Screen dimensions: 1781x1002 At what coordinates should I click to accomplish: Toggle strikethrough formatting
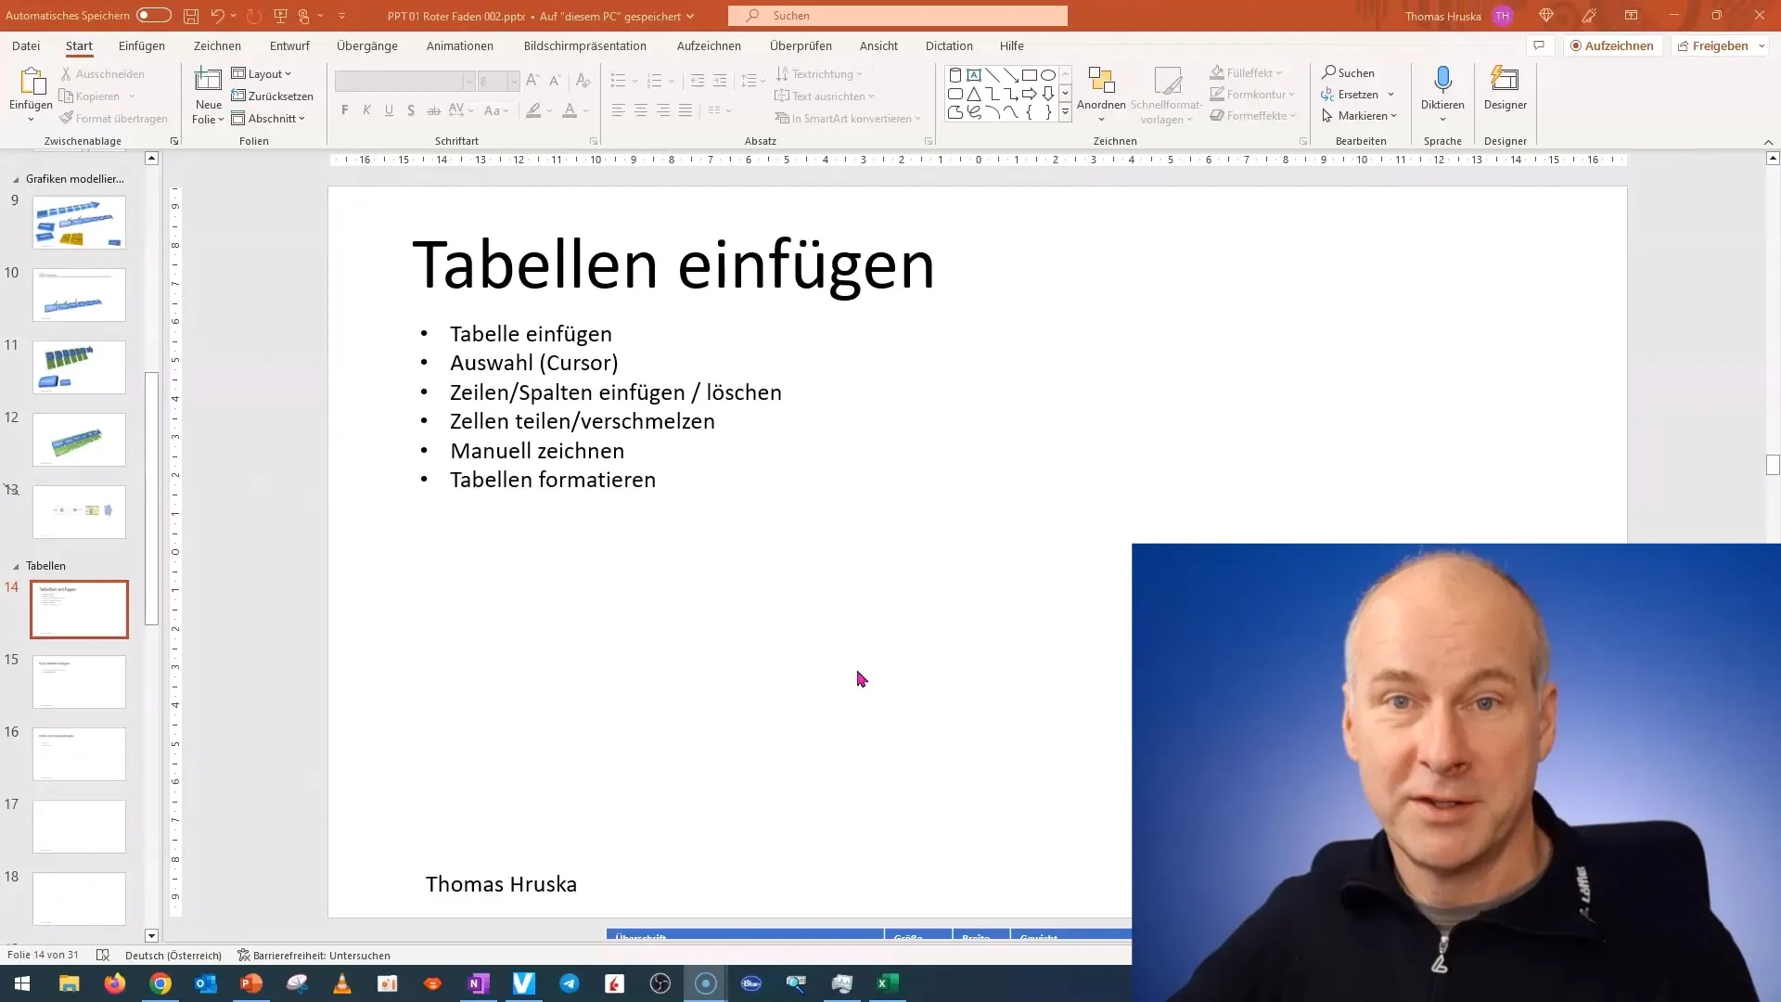(433, 110)
